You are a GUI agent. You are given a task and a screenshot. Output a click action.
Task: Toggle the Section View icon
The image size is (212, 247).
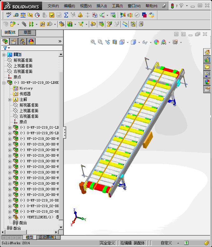[115, 42]
